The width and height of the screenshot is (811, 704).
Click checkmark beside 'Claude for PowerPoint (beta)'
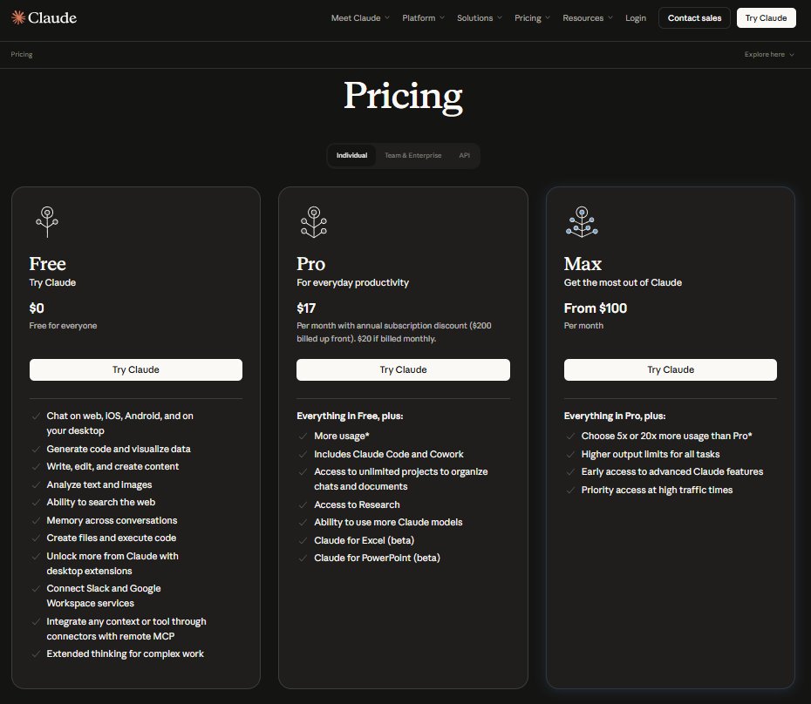303,558
